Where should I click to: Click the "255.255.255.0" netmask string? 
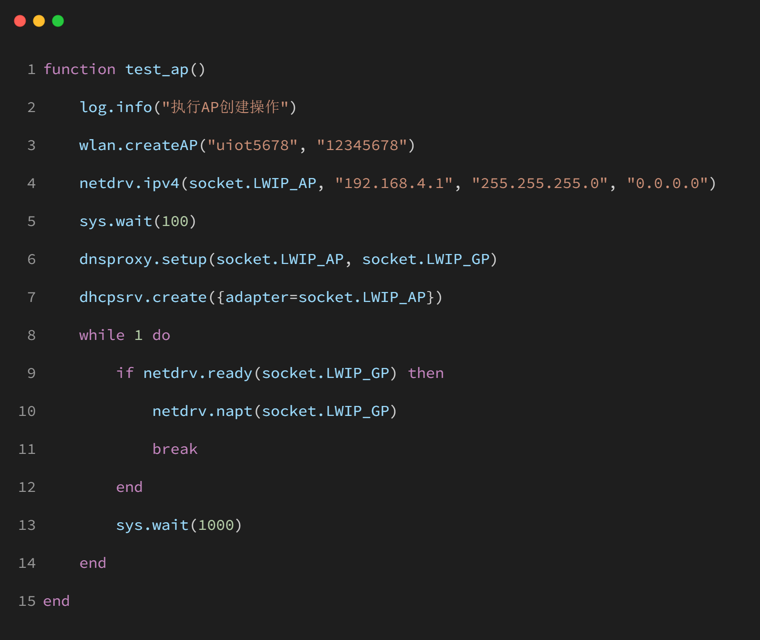point(540,183)
